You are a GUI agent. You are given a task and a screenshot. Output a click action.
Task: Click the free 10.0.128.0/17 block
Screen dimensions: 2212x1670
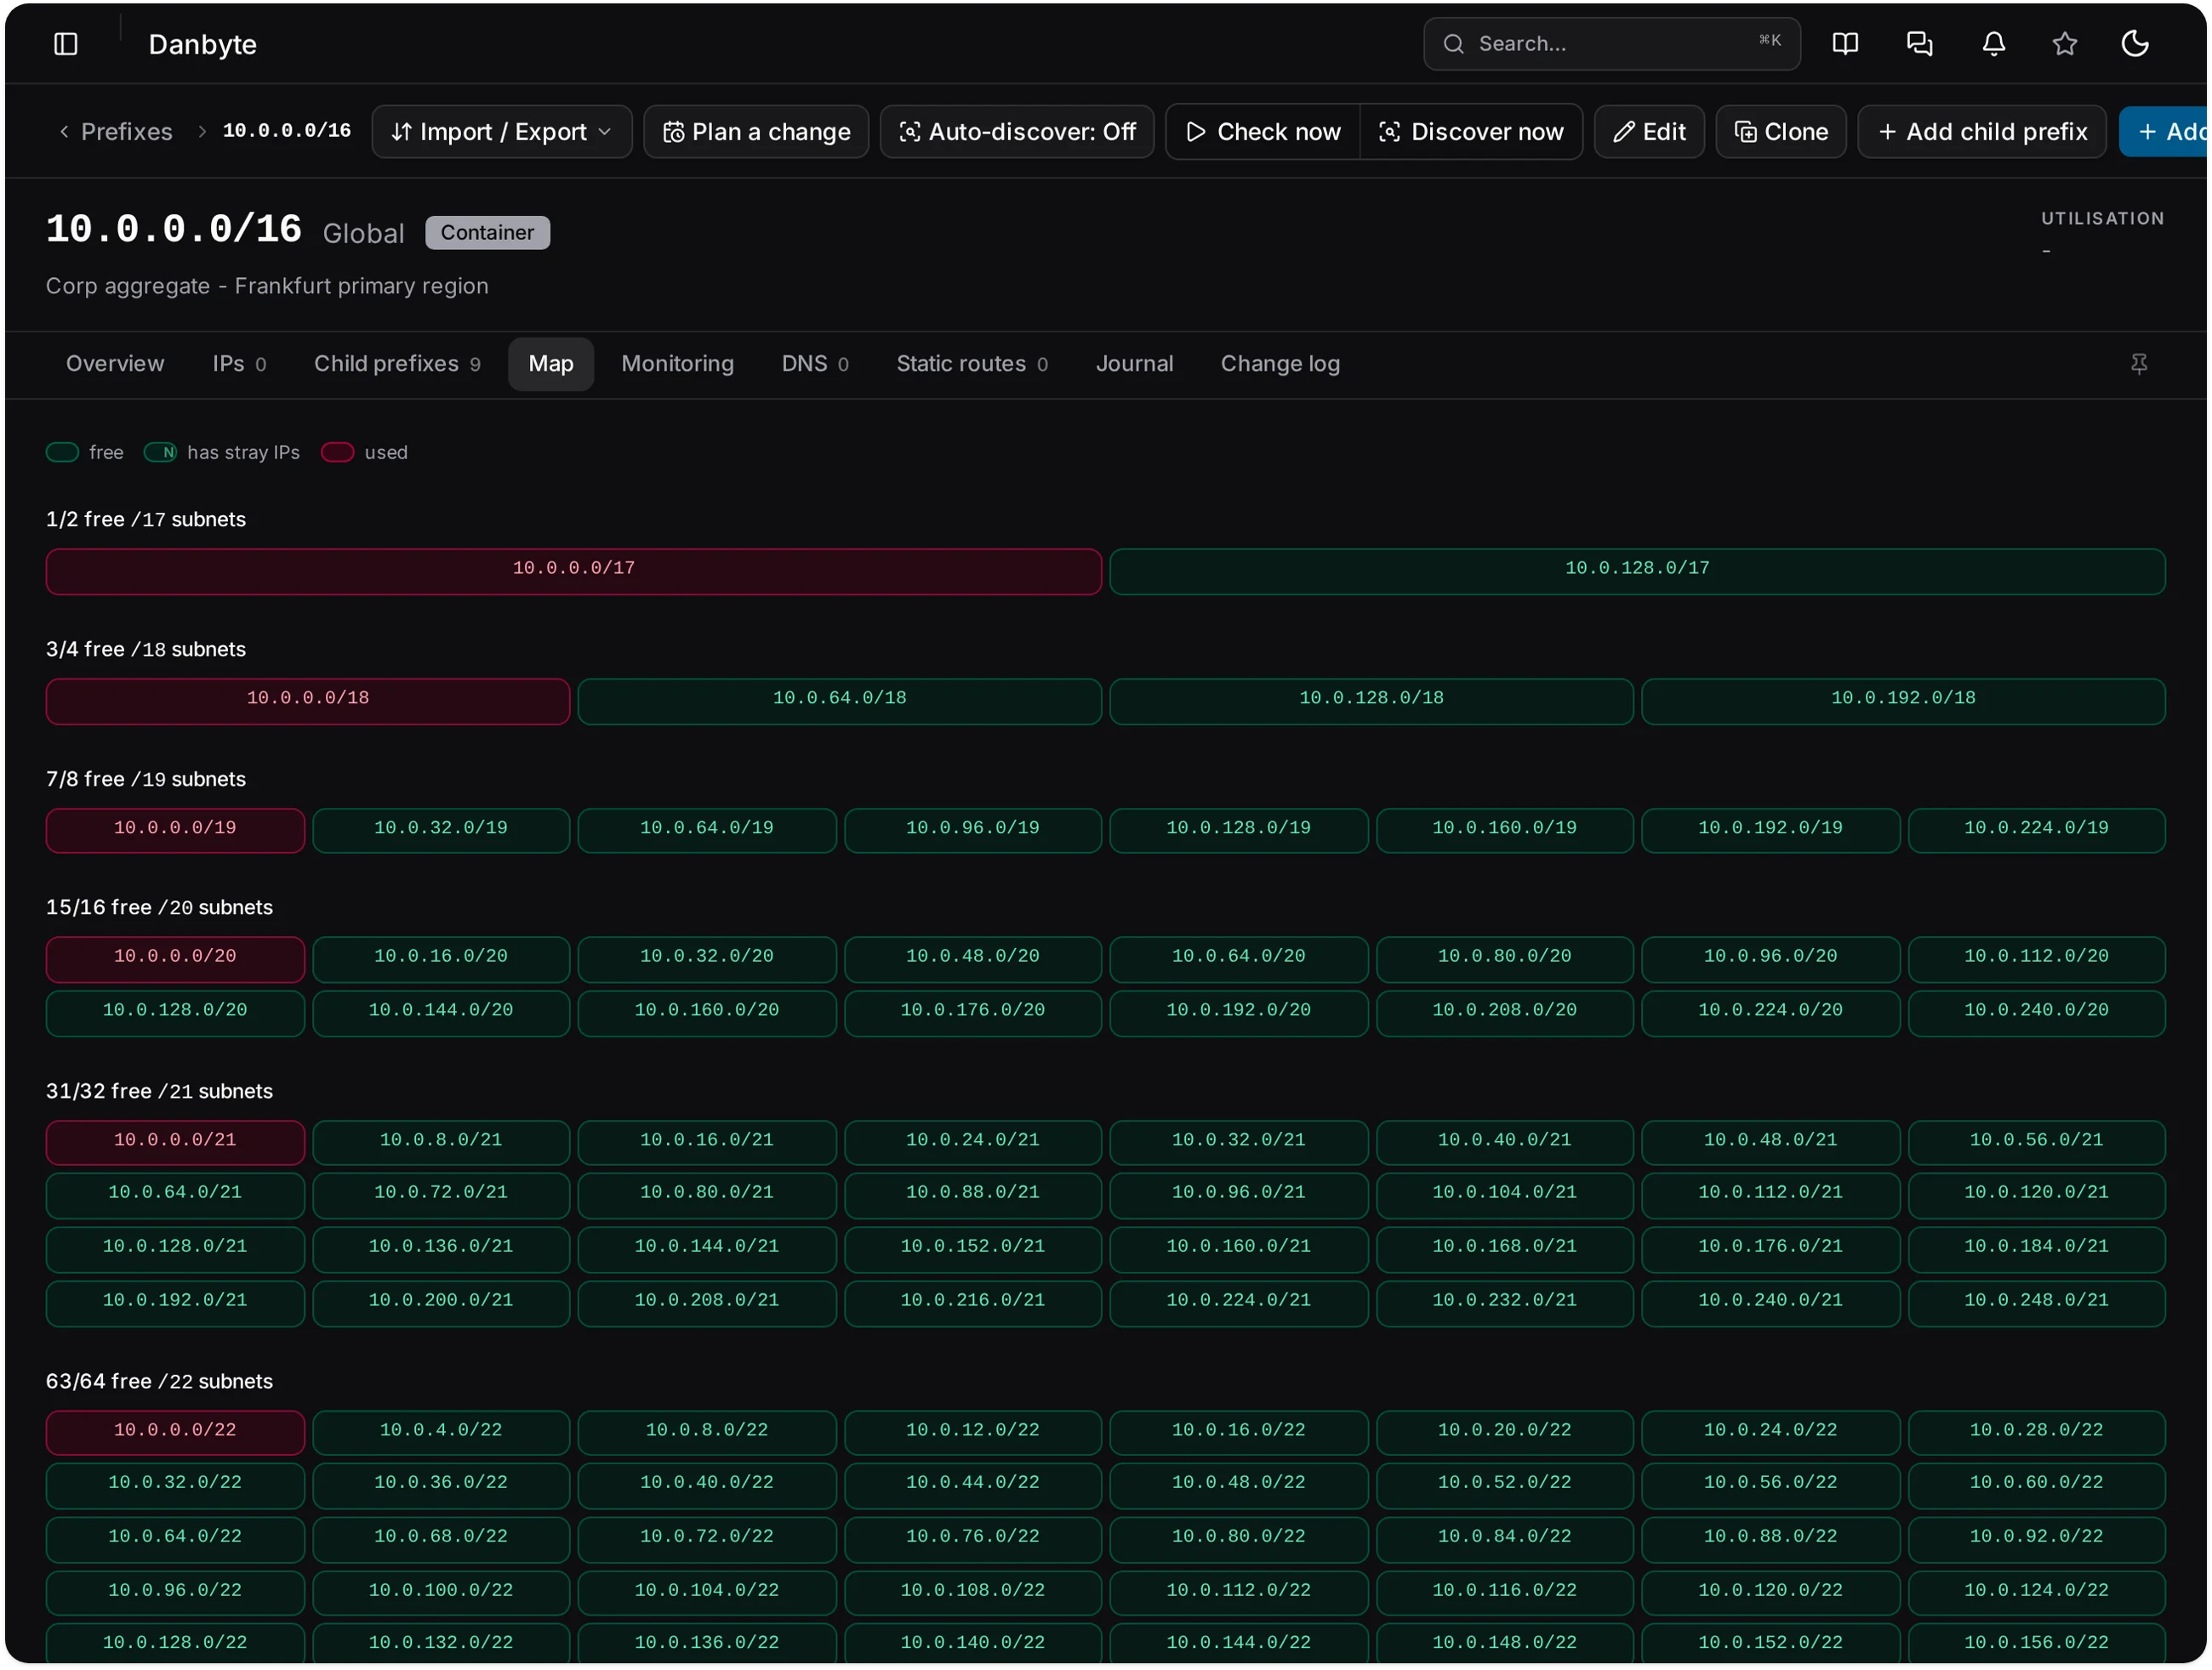pyautogui.click(x=1637, y=571)
